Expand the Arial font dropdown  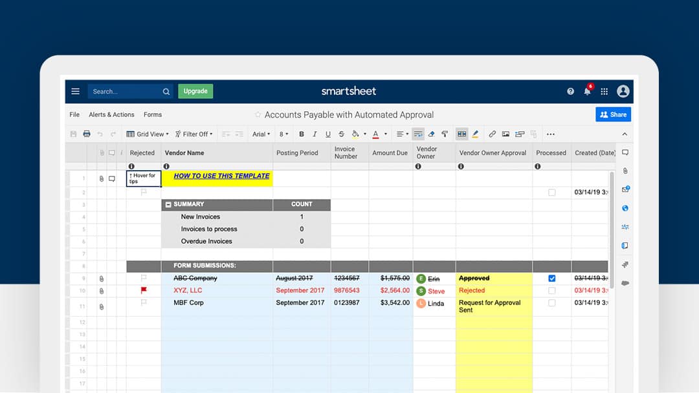[261, 134]
